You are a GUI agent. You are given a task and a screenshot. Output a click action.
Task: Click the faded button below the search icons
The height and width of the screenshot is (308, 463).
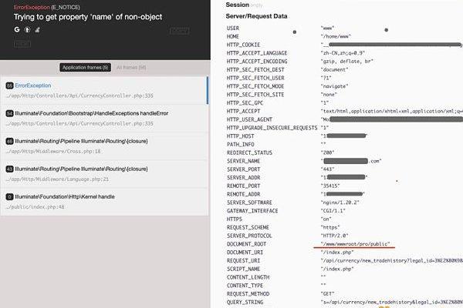point(22,45)
